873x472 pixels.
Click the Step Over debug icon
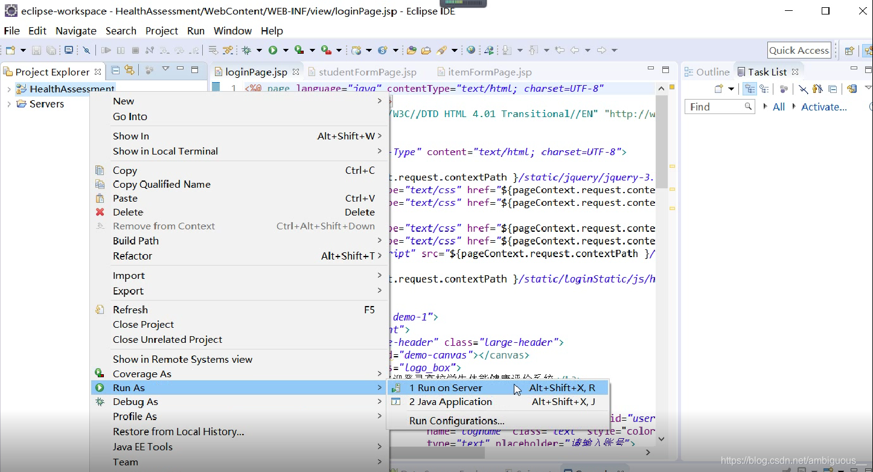[179, 50]
